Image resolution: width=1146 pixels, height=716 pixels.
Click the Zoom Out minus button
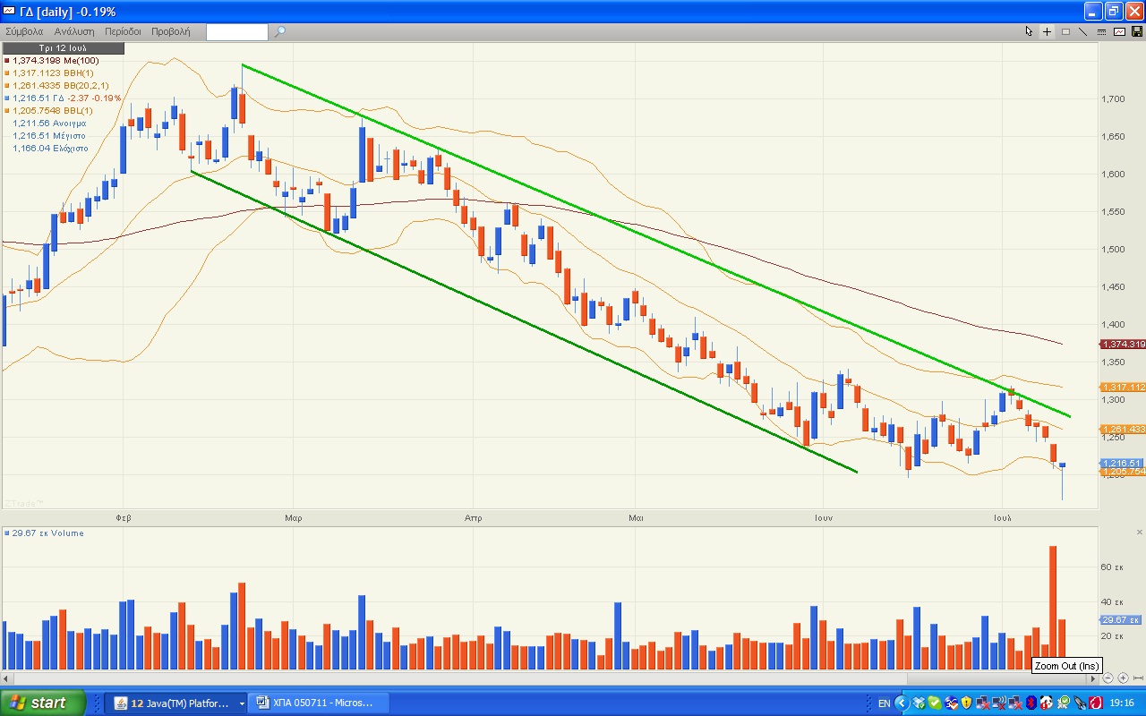tap(1108, 678)
